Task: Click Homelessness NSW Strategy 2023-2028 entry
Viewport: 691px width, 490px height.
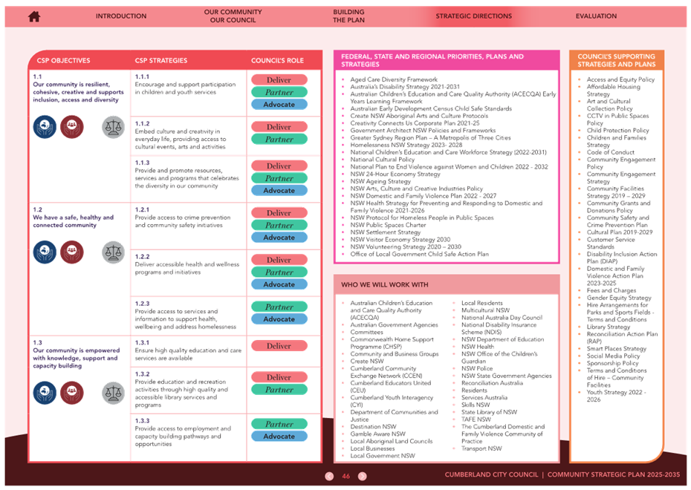Action: 406,145
